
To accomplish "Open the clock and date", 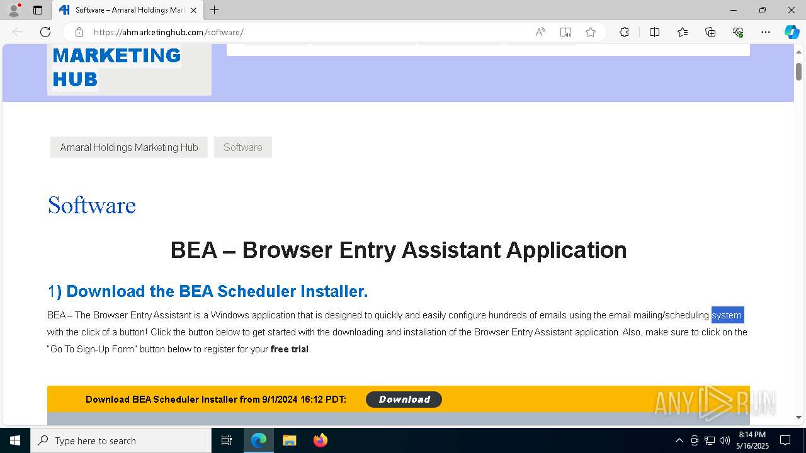I will (752, 440).
